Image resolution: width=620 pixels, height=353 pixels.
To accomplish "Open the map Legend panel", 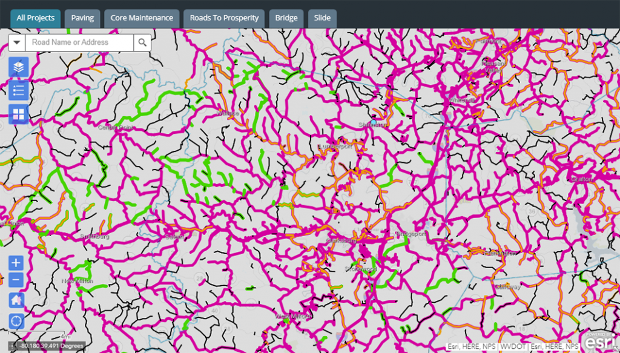I will [x=18, y=91].
